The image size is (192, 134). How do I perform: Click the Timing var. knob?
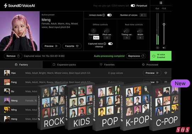click(126, 31)
